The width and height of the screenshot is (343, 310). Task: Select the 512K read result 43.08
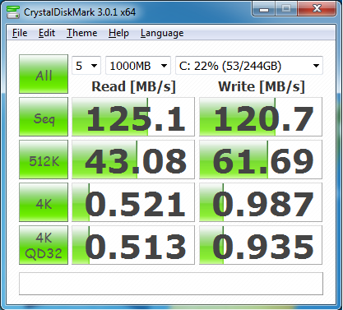point(133,160)
